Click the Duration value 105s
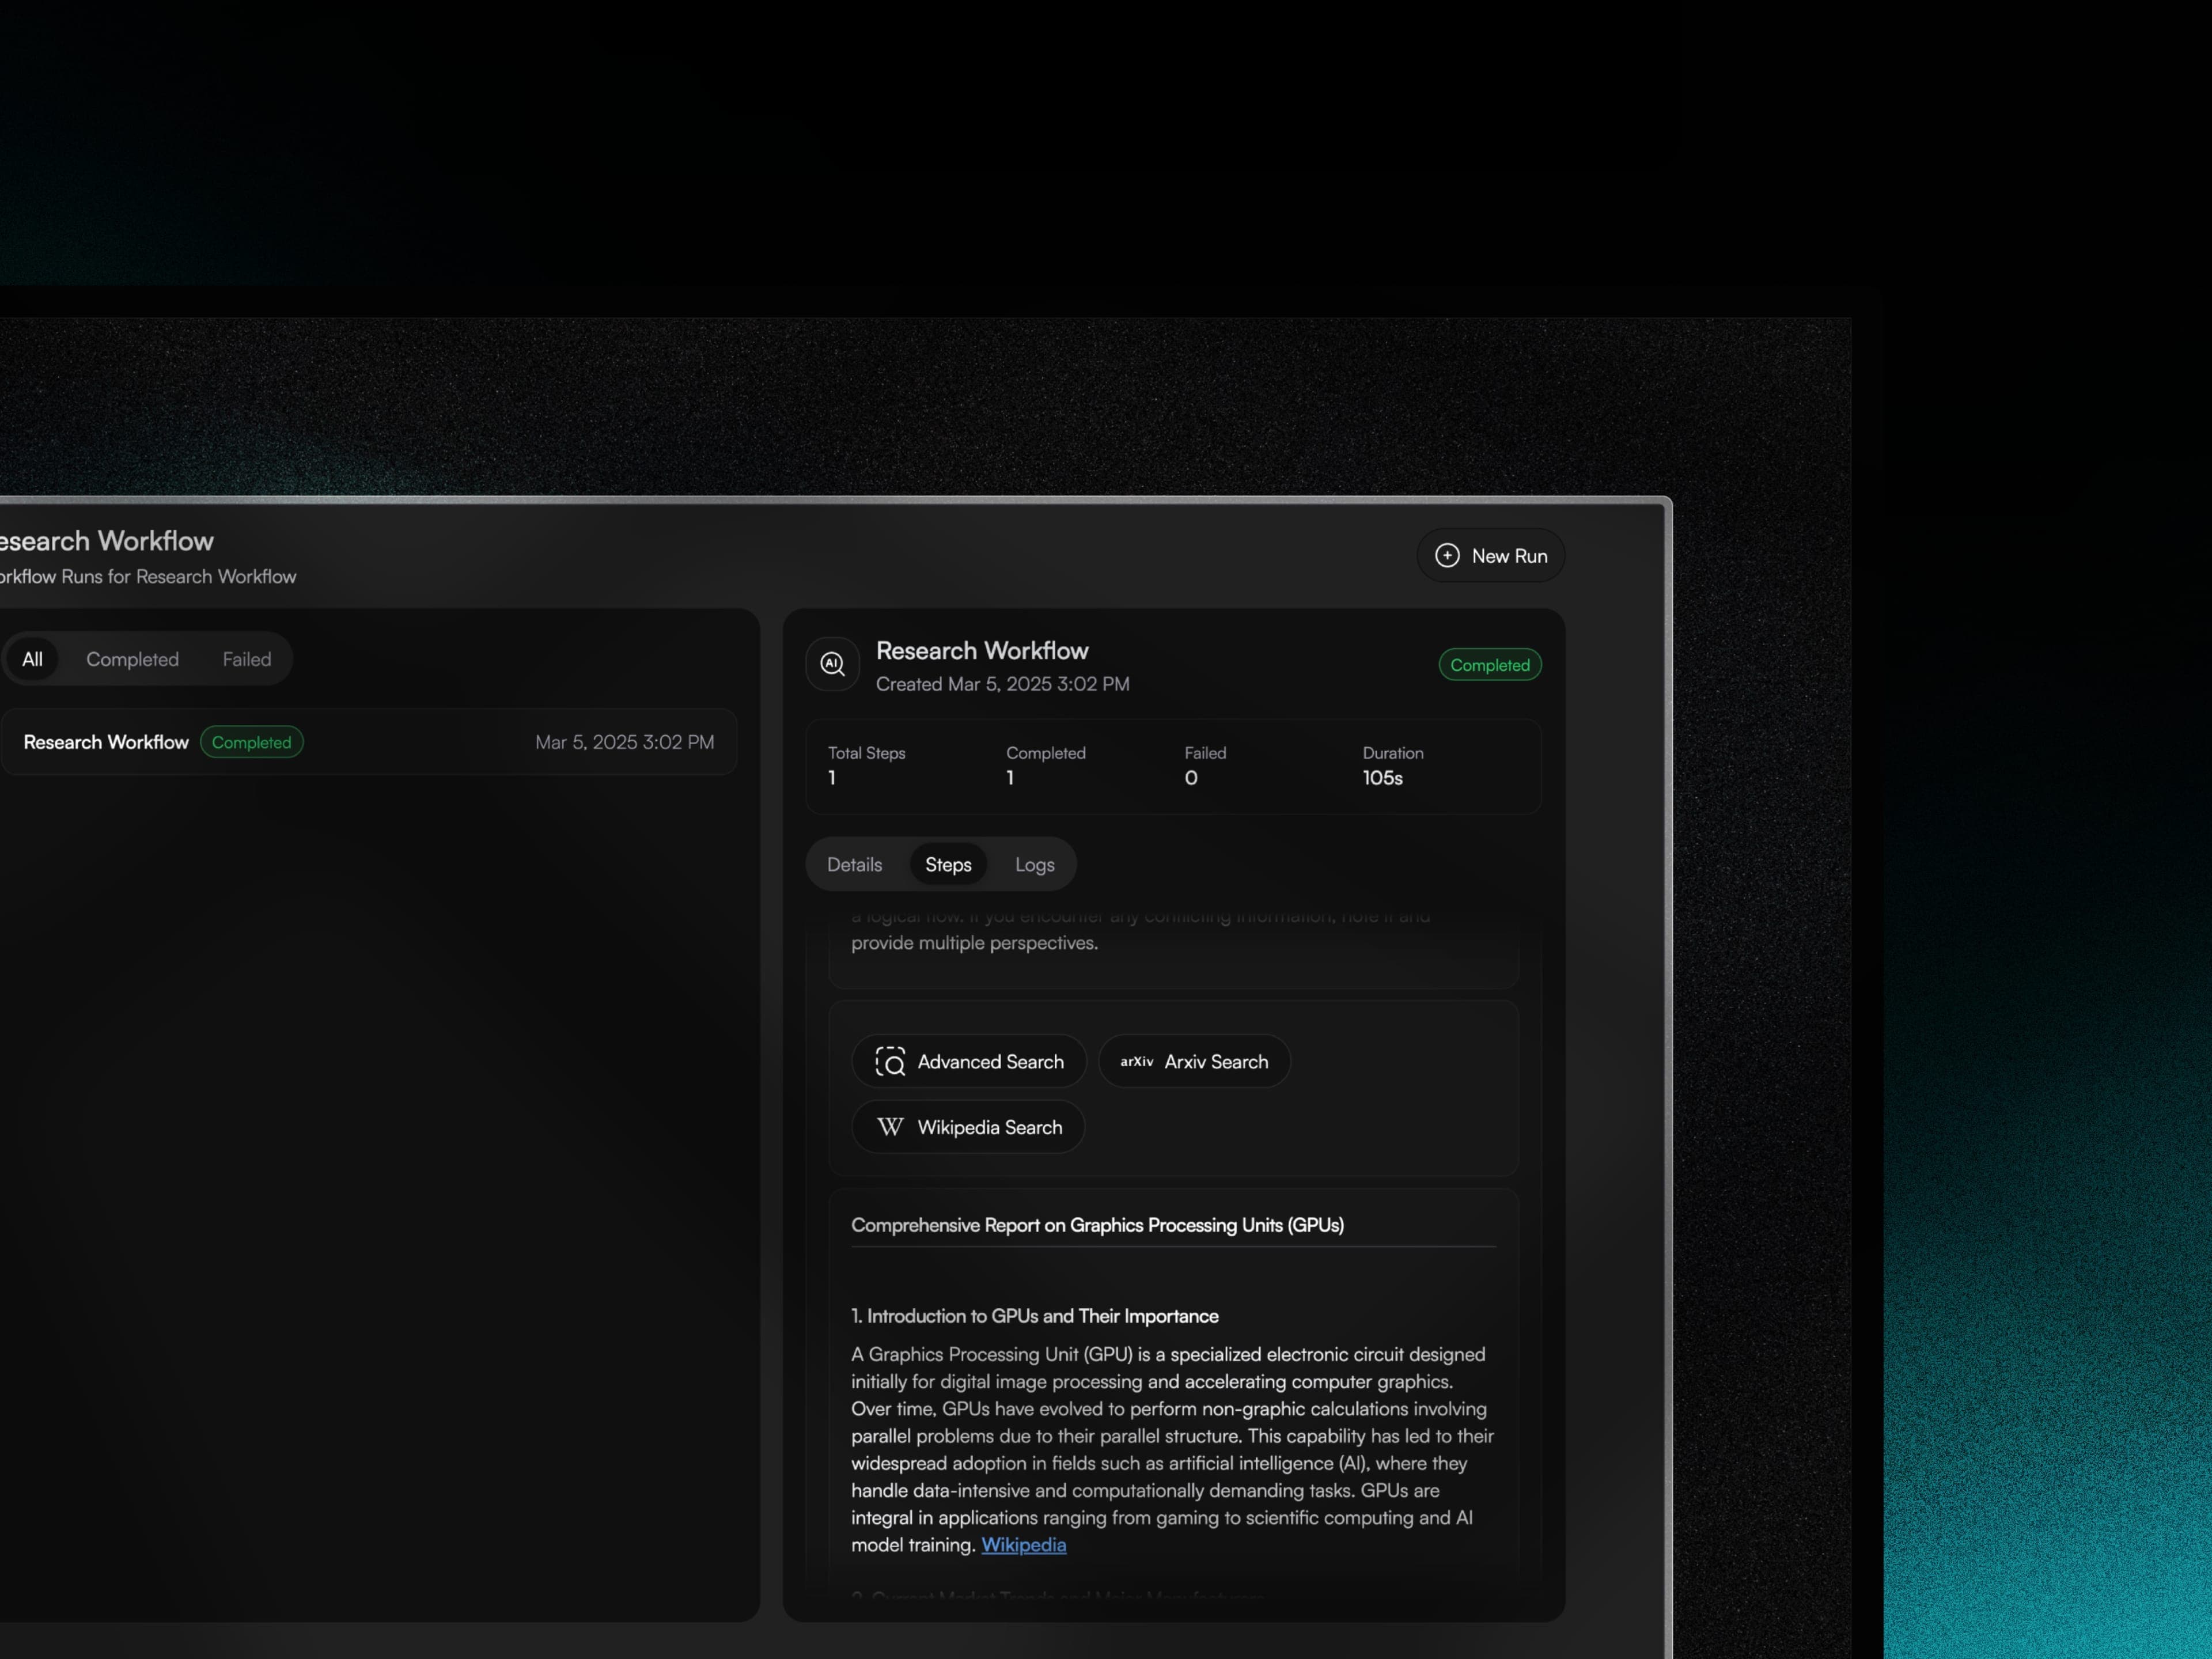Viewport: 2212px width, 1659px height. 1383,778
